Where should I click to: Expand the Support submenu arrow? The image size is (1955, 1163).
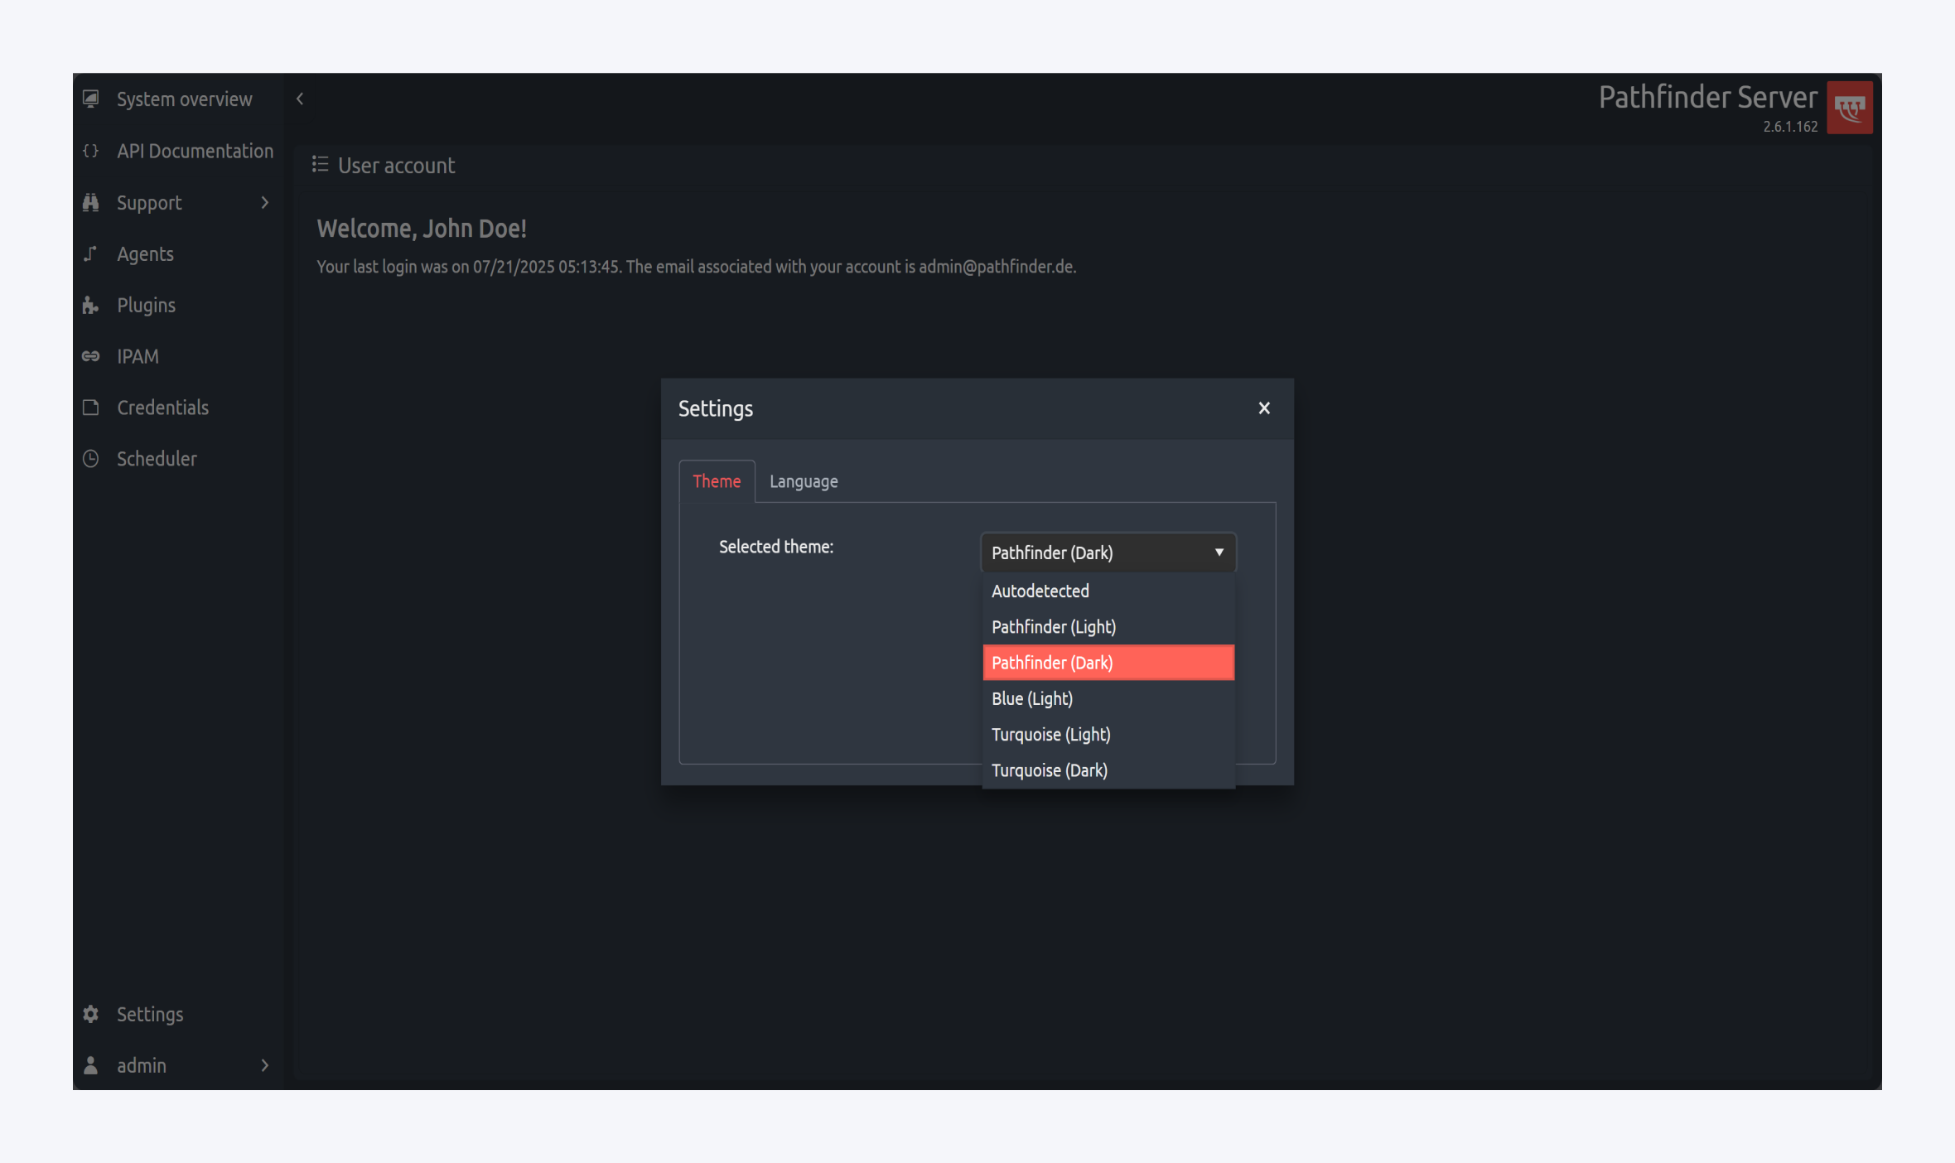click(265, 202)
